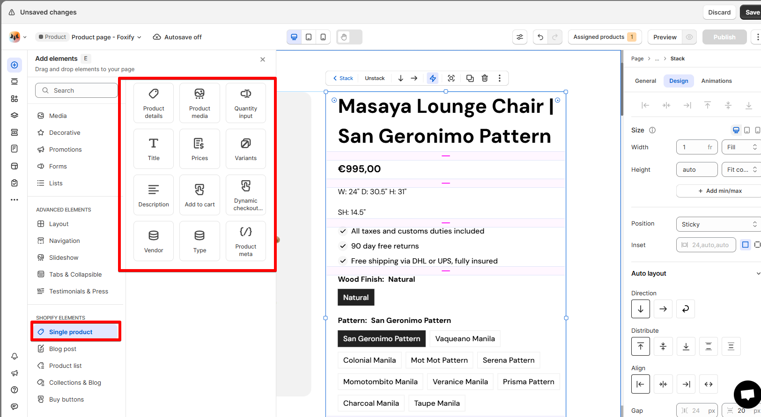The image size is (761, 417).
Task: Undo the last change
Action: (540, 37)
